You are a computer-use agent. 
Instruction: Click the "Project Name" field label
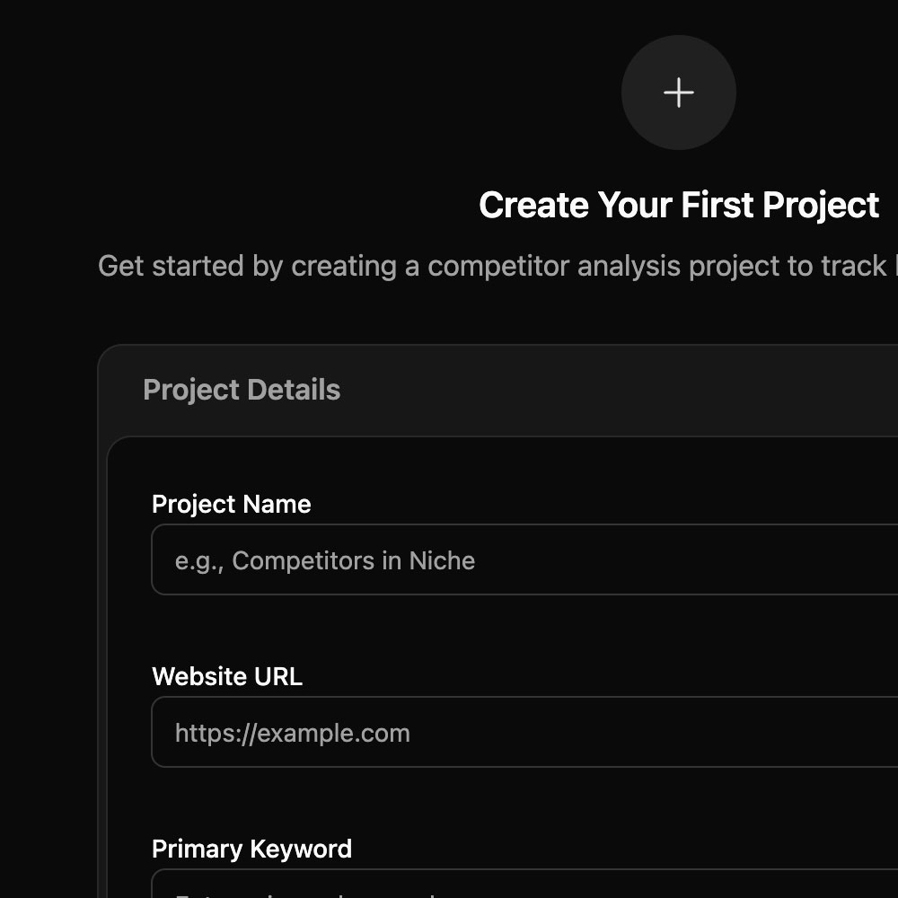(231, 505)
